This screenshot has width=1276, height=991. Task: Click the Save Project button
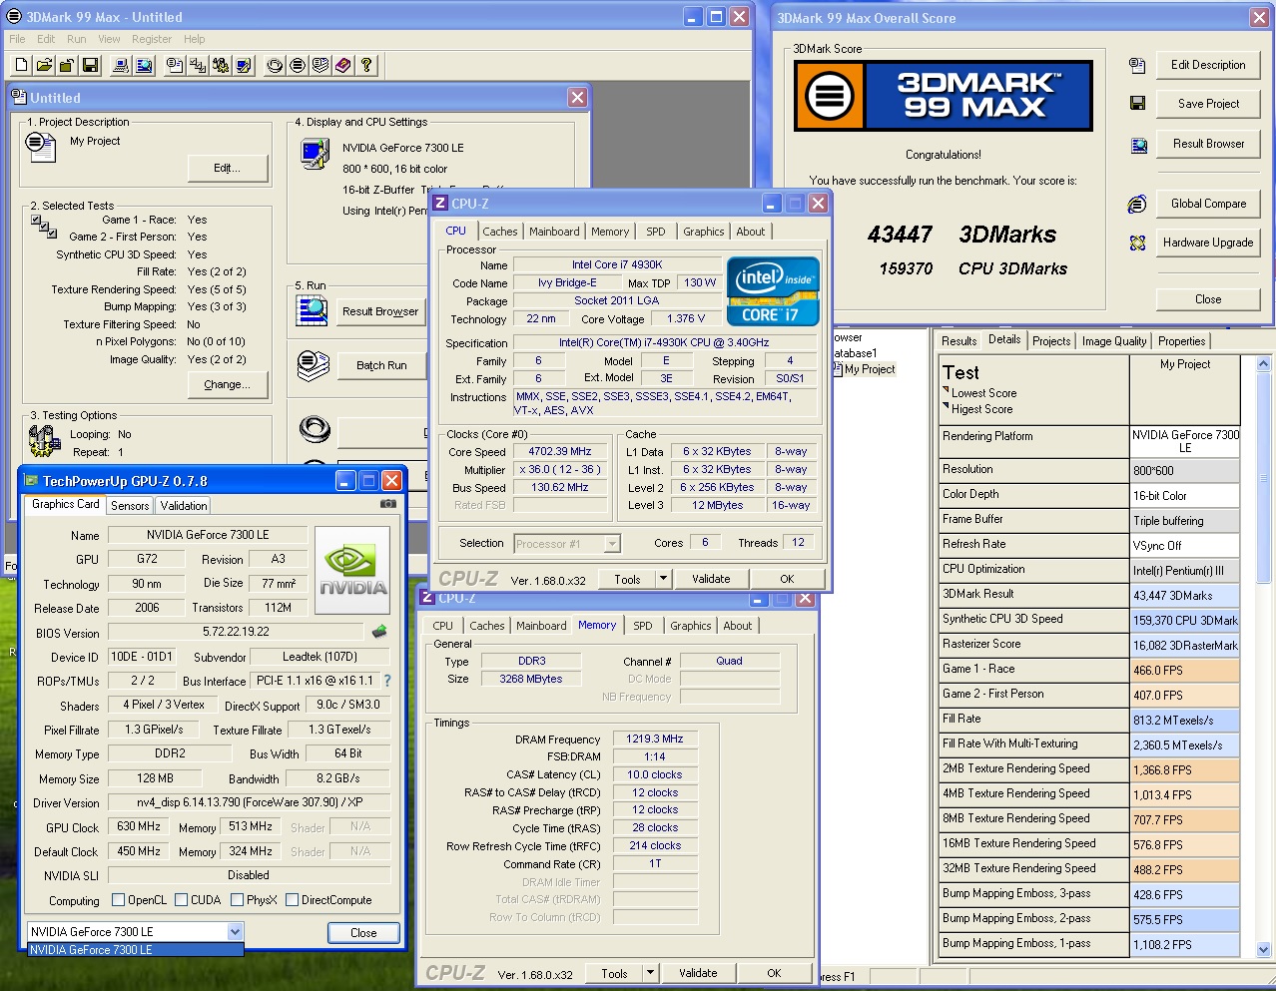coord(1208,104)
